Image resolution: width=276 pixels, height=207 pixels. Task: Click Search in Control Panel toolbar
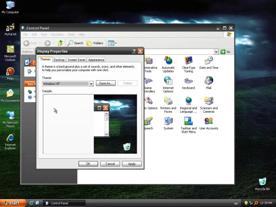(75, 43)
